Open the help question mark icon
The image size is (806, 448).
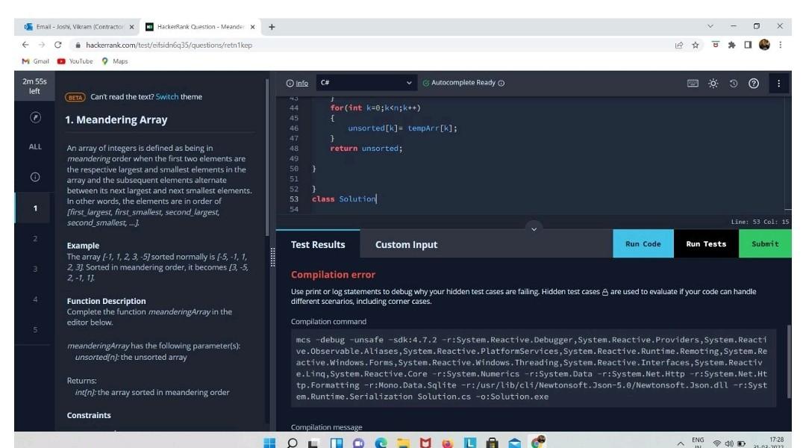pyautogui.click(x=754, y=83)
